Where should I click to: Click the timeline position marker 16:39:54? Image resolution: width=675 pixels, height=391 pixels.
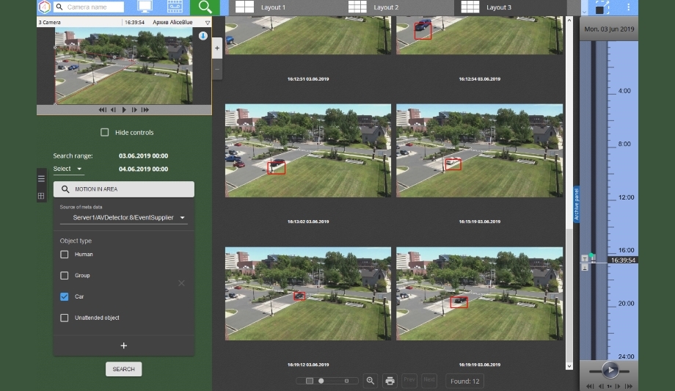coord(622,260)
